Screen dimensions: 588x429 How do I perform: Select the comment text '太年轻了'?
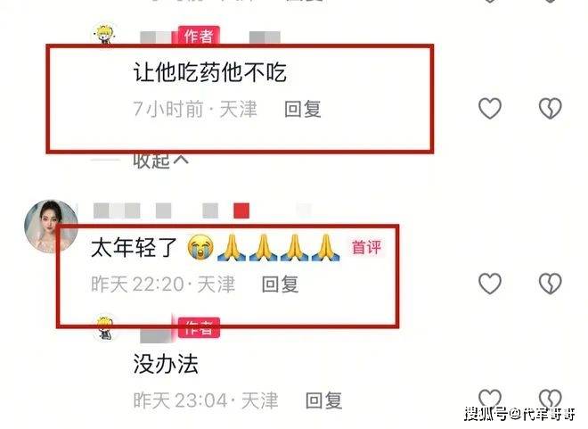click(x=134, y=248)
